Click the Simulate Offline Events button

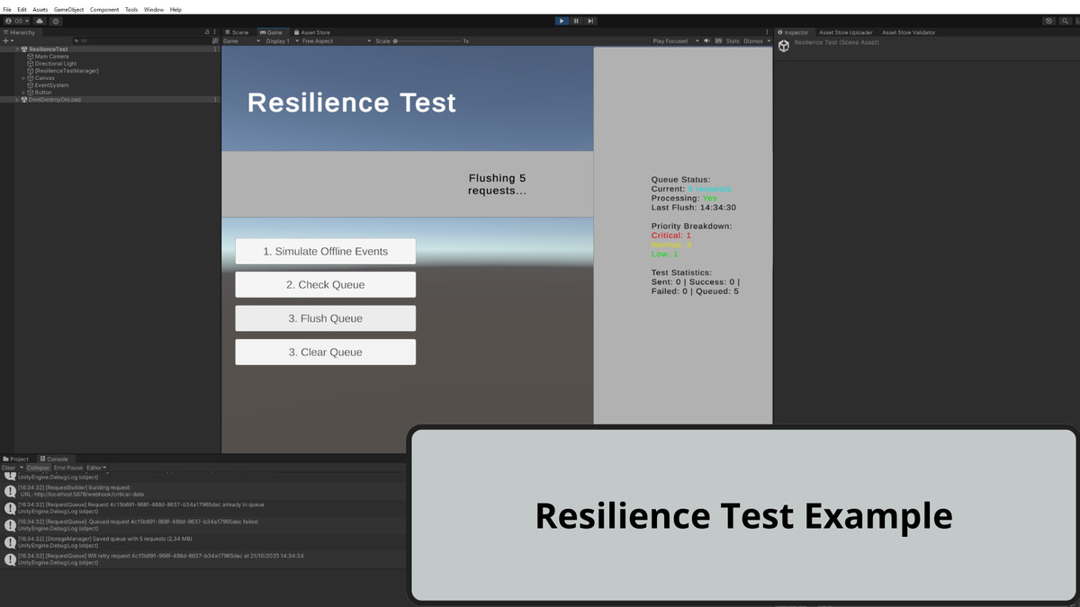pyautogui.click(x=326, y=252)
